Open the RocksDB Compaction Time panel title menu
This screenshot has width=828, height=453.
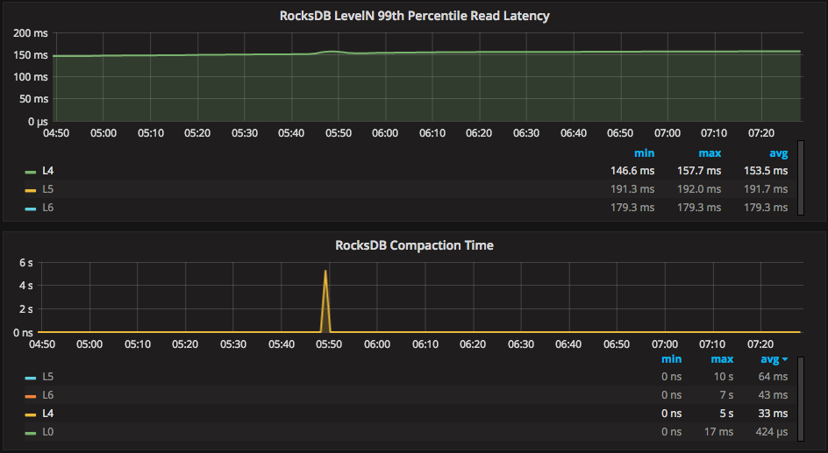pyautogui.click(x=414, y=245)
